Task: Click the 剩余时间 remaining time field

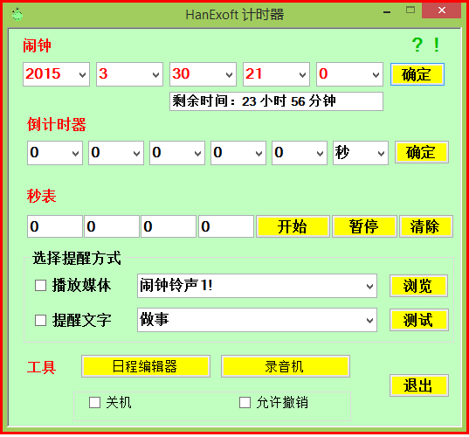Action: click(276, 101)
